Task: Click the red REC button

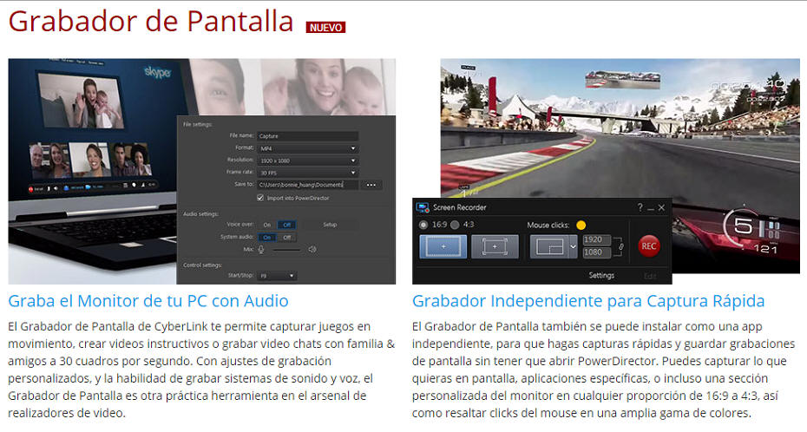Action: point(648,245)
